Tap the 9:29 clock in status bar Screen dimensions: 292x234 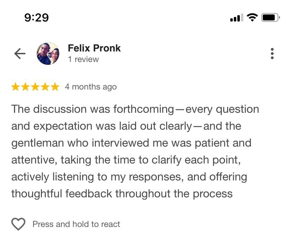[x=37, y=17]
